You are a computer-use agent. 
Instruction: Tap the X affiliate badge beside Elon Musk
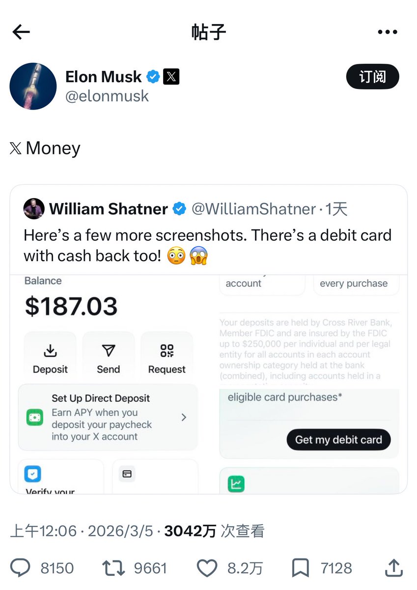[171, 77]
